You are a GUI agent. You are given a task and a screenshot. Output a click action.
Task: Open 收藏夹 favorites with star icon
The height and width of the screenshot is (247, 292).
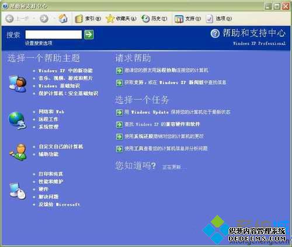point(121,19)
